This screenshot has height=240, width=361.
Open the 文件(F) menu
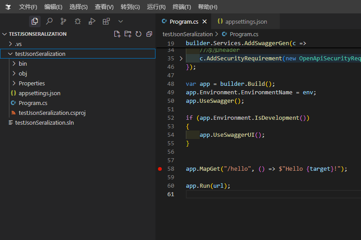point(28,7)
